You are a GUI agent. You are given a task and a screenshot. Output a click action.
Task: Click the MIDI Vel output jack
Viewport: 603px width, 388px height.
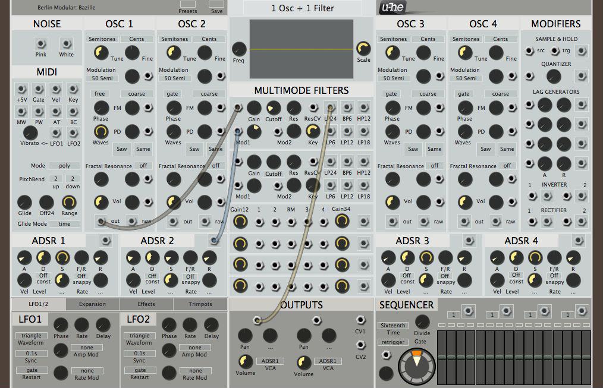coord(56,89)
